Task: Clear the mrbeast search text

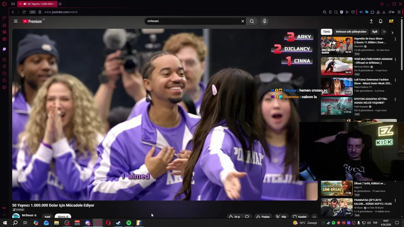Action: (243, 21)
